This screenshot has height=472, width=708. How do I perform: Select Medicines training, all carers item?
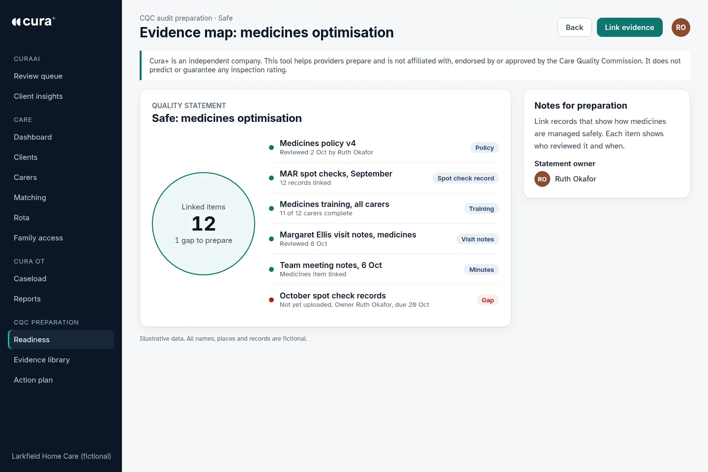click(x=384, y=208)
